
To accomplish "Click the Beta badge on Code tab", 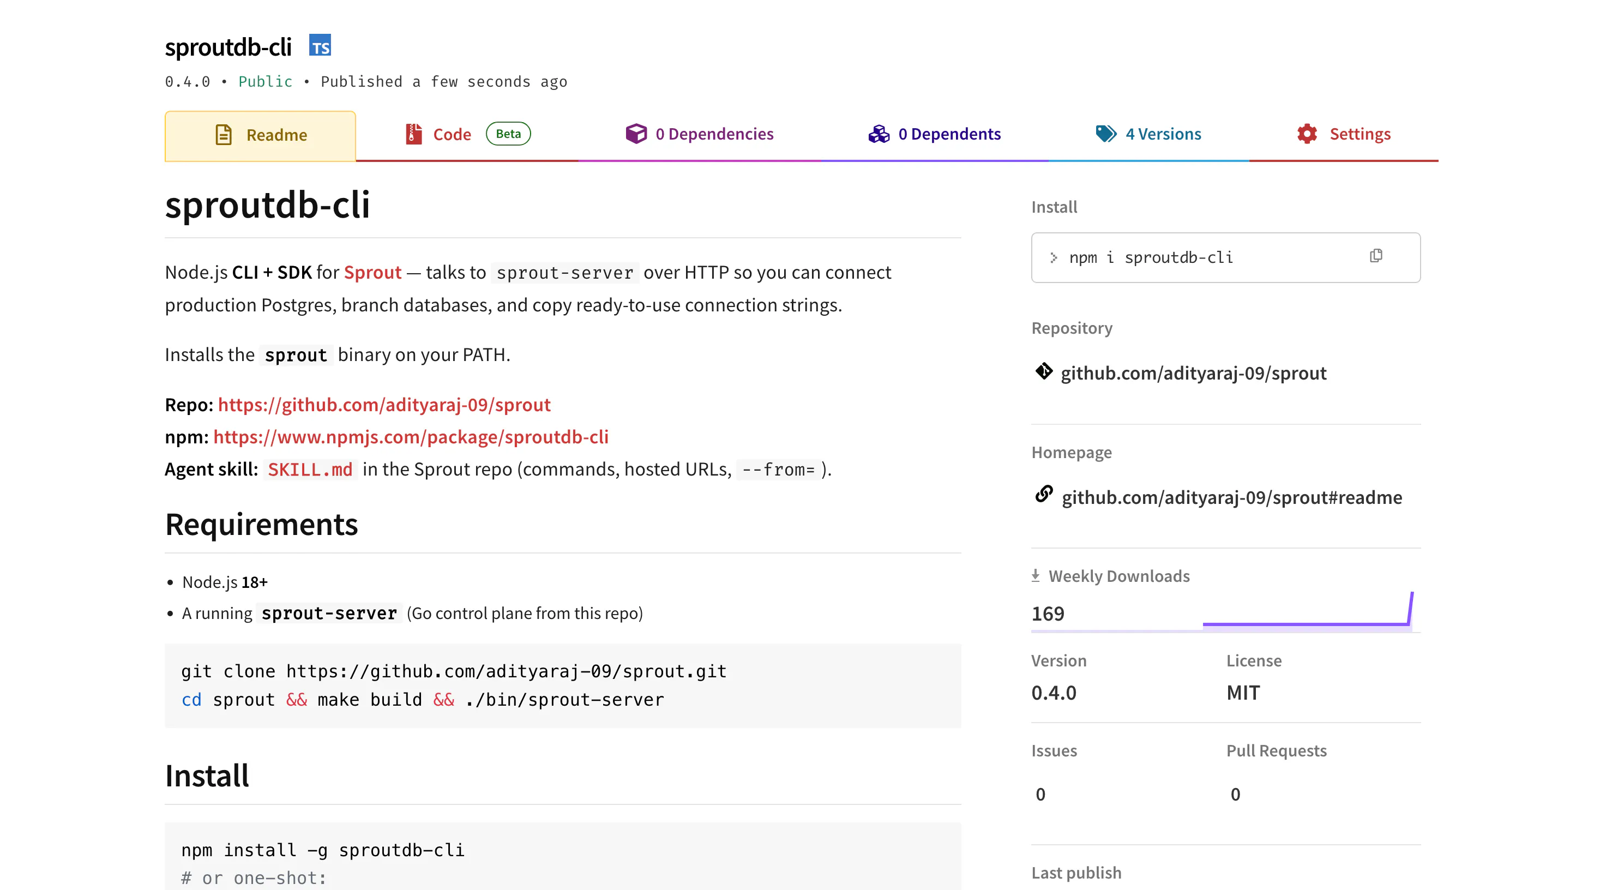I will (508, 134).
